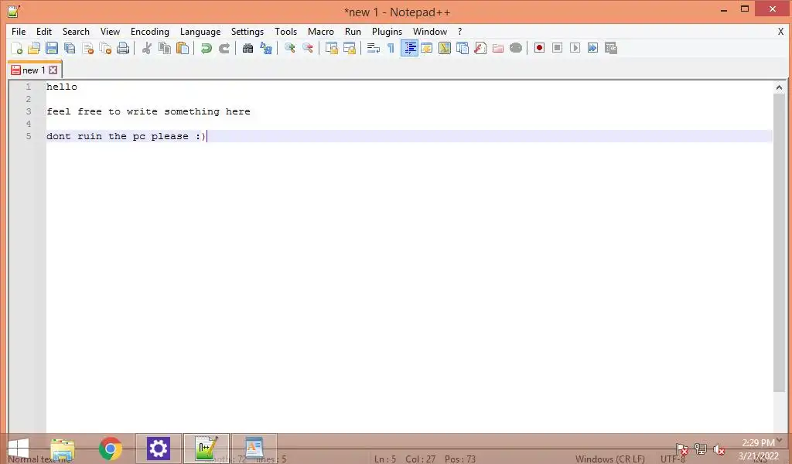Close the 'new 1' tab with its X
This screenshot has width=792, height=464.
pos(53,70)
